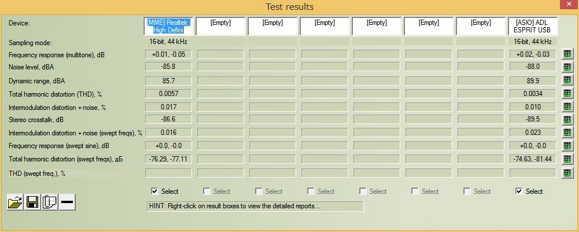Image resolution: width=579 pixels, height=232 pixels.
Task: Show the Noise level spectrum graph icon
Action: coord(567,67)
